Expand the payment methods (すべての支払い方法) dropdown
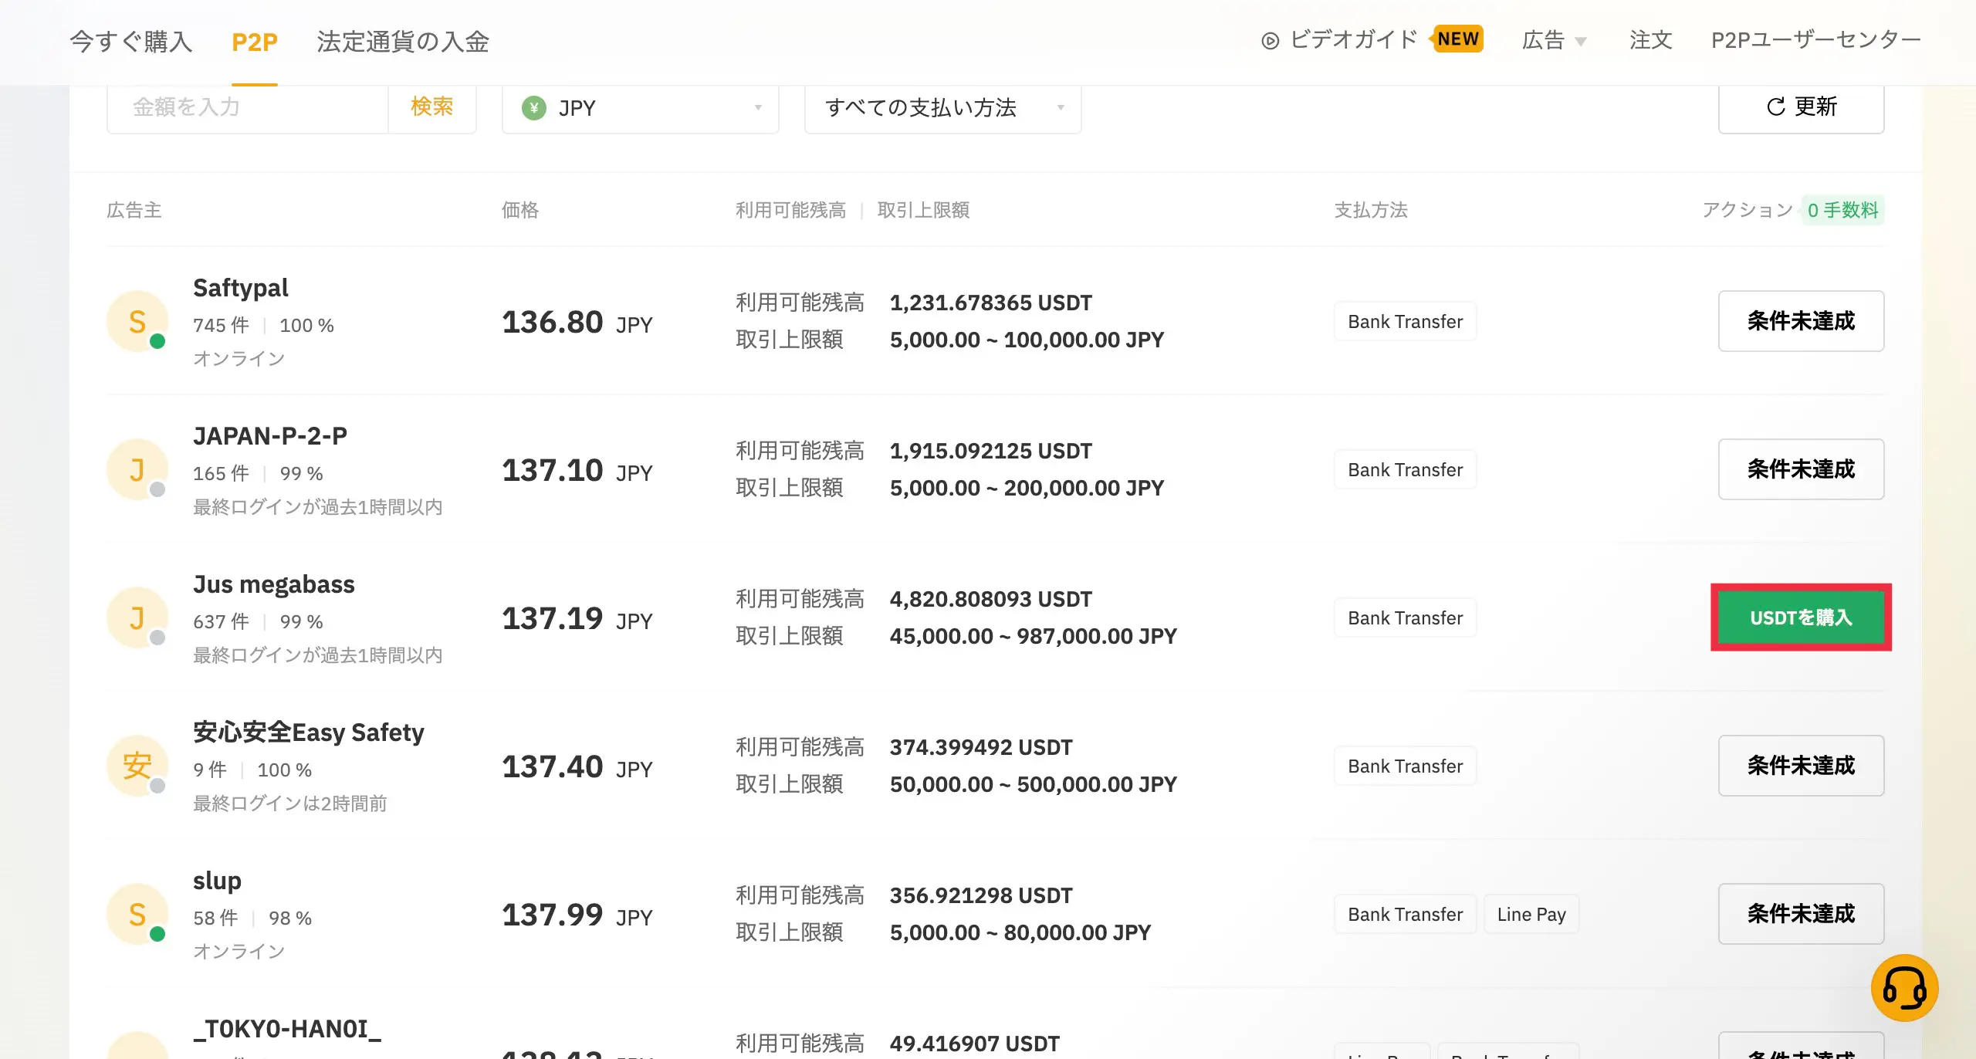Screen dimensions: 1976x1059 (942, 108)
